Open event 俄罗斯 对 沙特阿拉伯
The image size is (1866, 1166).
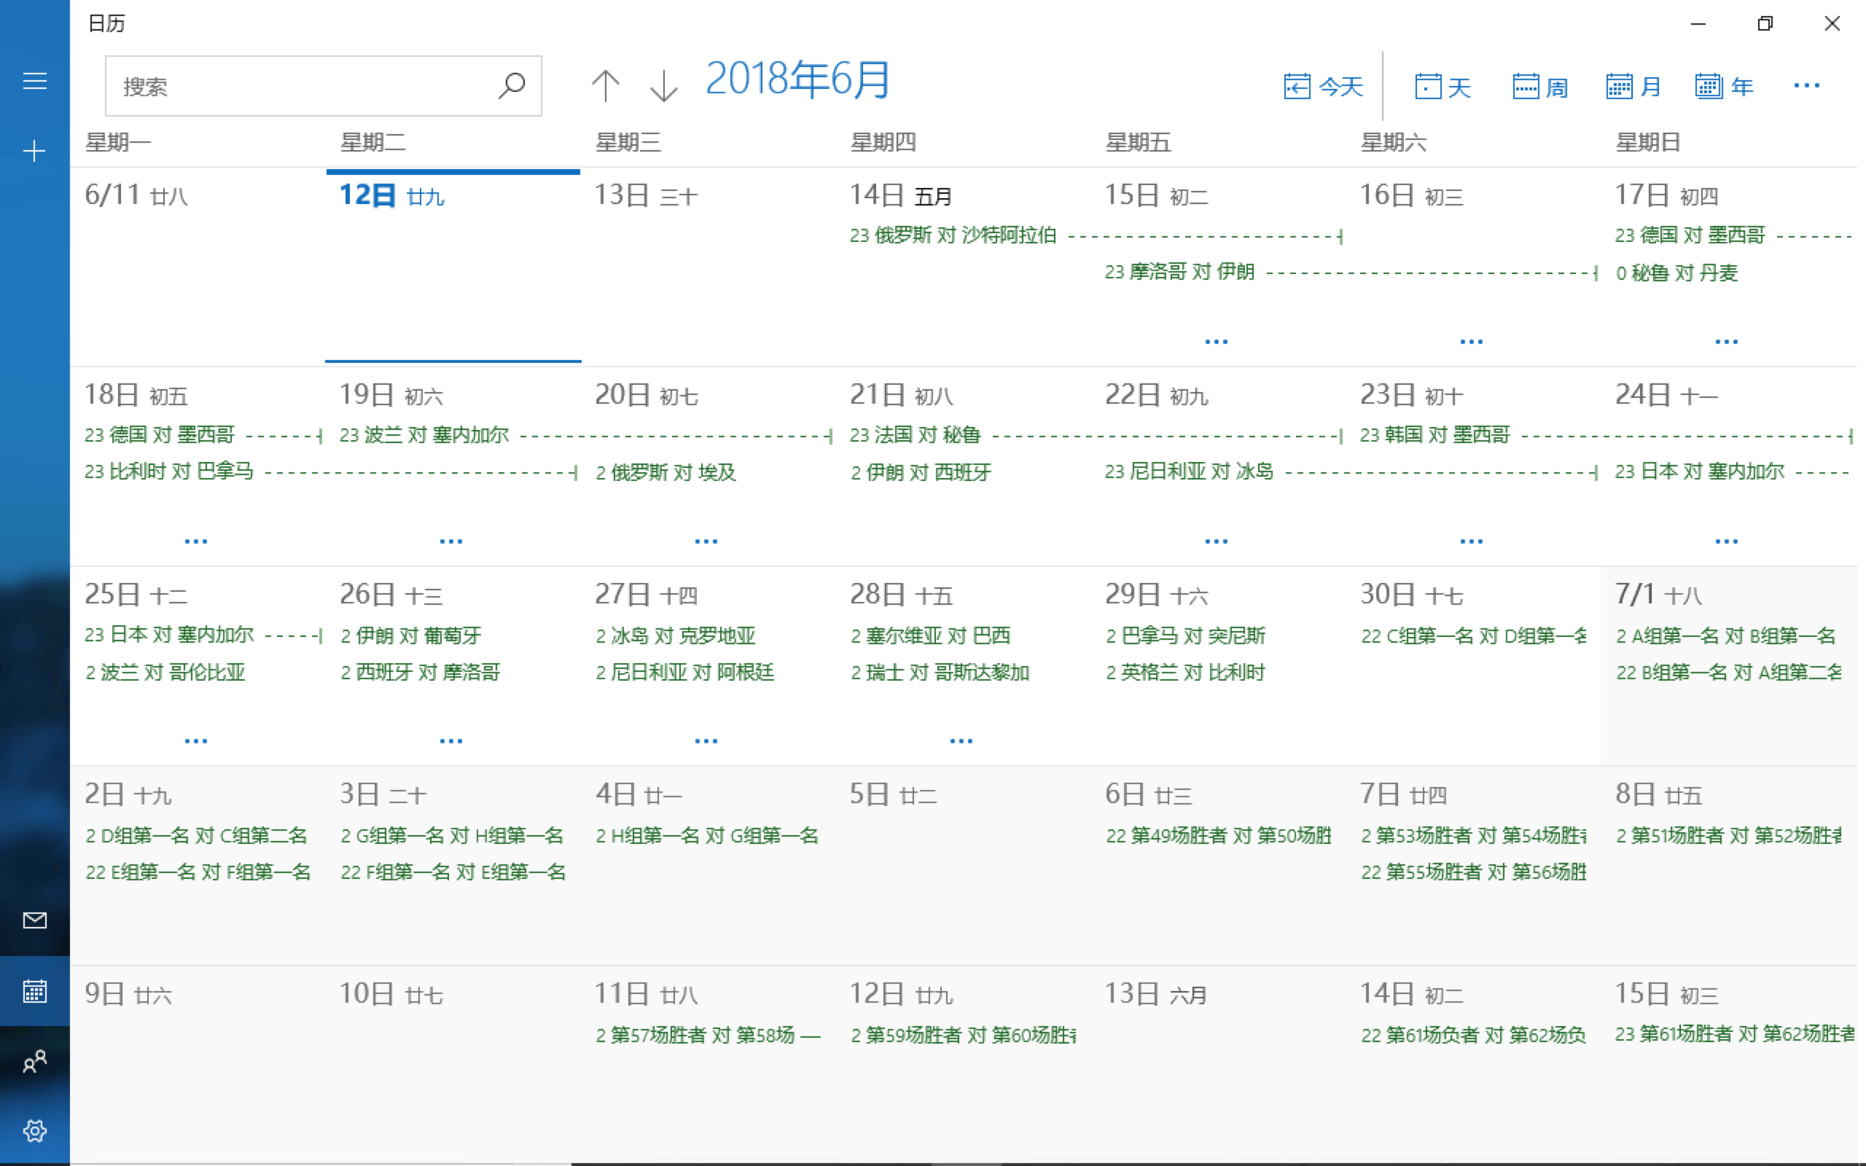tap(1095, 235)
